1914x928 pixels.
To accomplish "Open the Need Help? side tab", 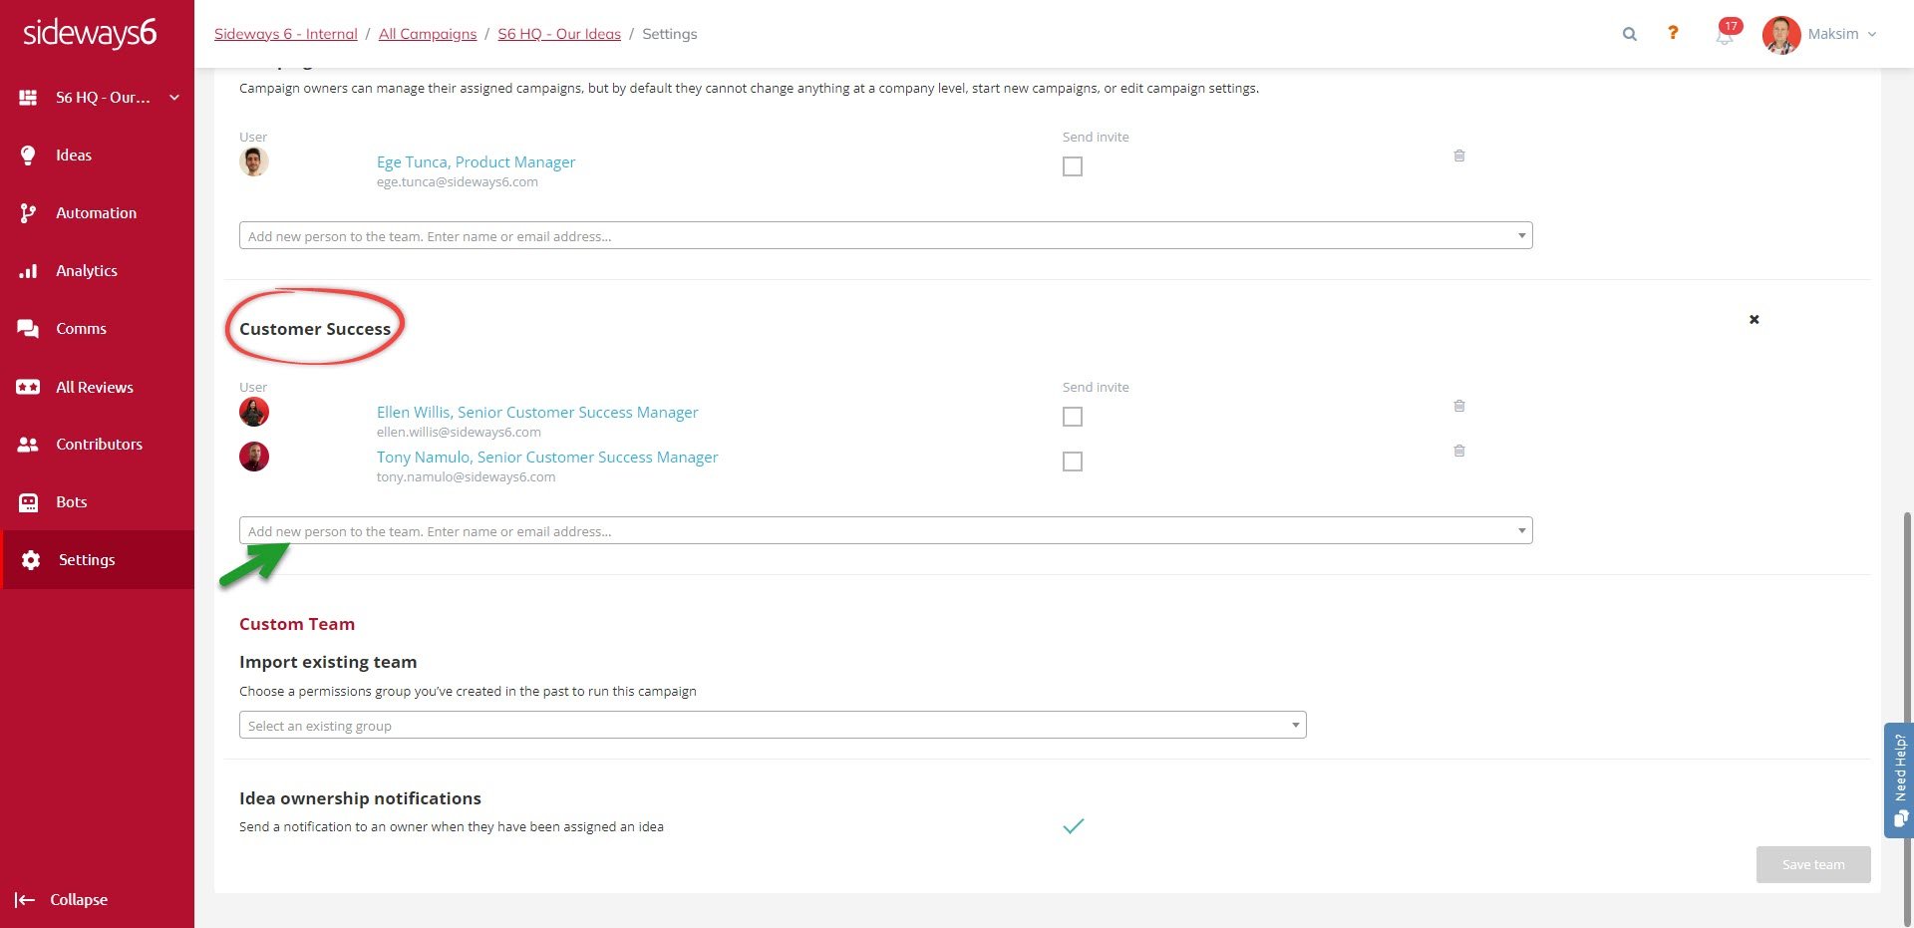I will click(1899, 779).
